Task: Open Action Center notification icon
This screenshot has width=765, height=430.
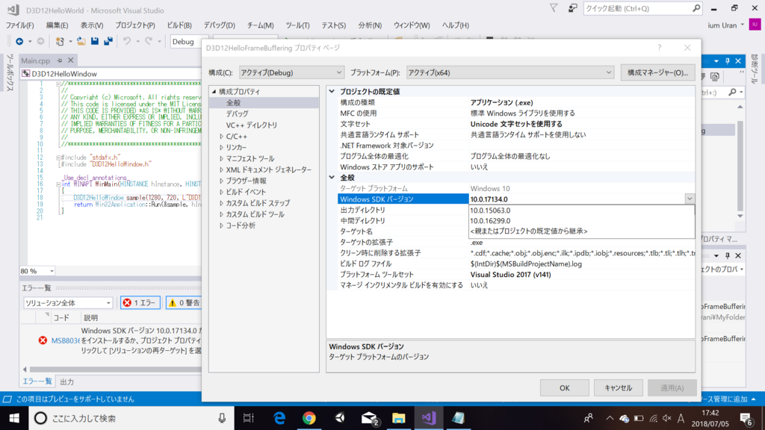Action: (746, 418)
